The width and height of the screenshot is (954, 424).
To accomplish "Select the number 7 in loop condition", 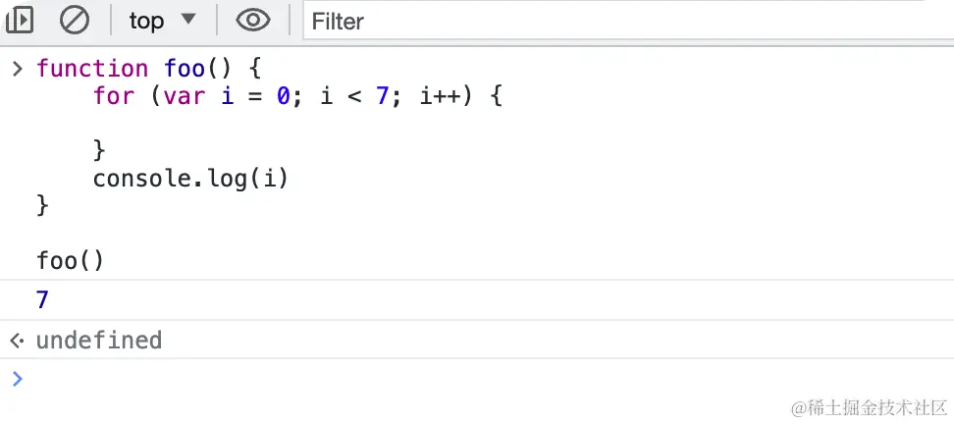I will coord(382,96).
